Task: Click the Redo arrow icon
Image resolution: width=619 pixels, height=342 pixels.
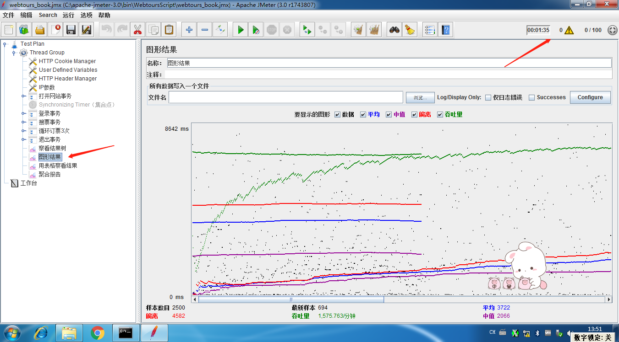Action: (122, 30)
